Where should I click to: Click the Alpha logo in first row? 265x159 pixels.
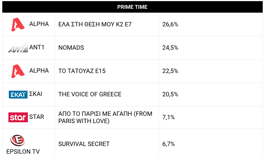[18, 24]
